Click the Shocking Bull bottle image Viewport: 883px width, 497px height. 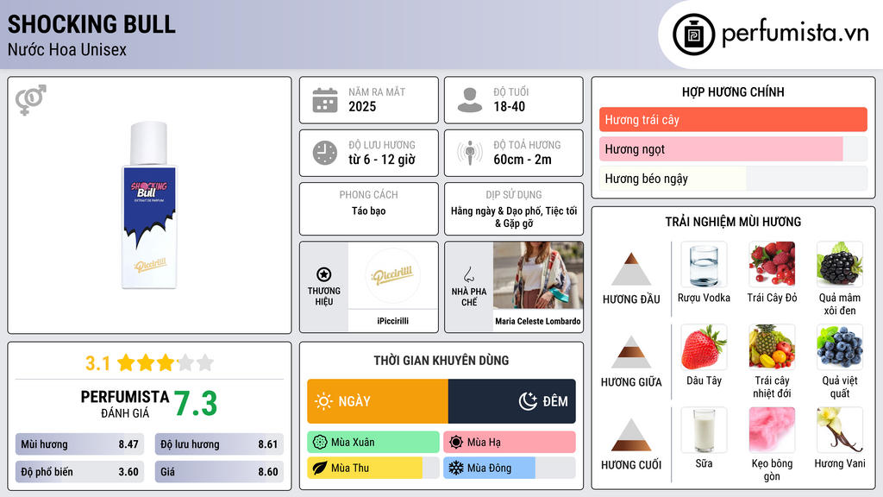[149, 205]
